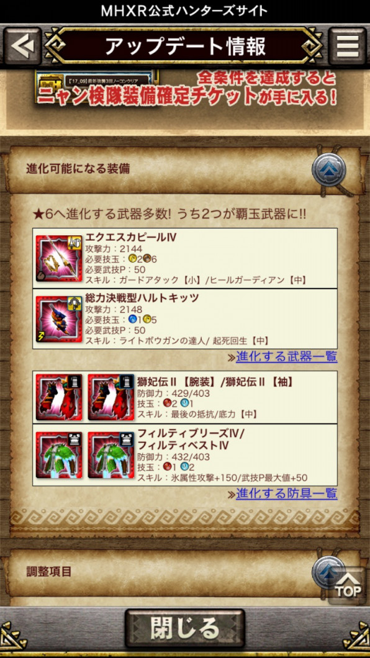Click the 進化可能になる装備 section heading
The height and width of the screenshot is (658, 370).
click(x=78, y=169)
